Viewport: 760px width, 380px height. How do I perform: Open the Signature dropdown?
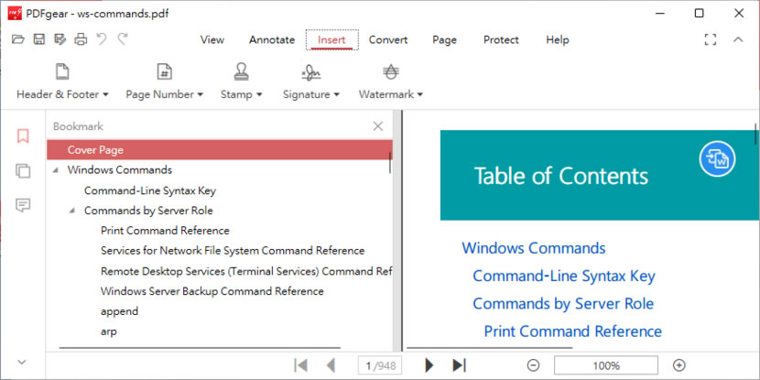click(336, 95)
